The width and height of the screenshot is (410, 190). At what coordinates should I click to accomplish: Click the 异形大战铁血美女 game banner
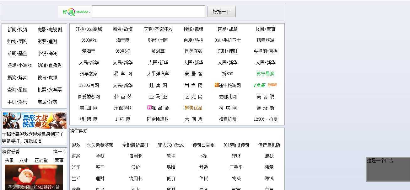coord(35,120)
